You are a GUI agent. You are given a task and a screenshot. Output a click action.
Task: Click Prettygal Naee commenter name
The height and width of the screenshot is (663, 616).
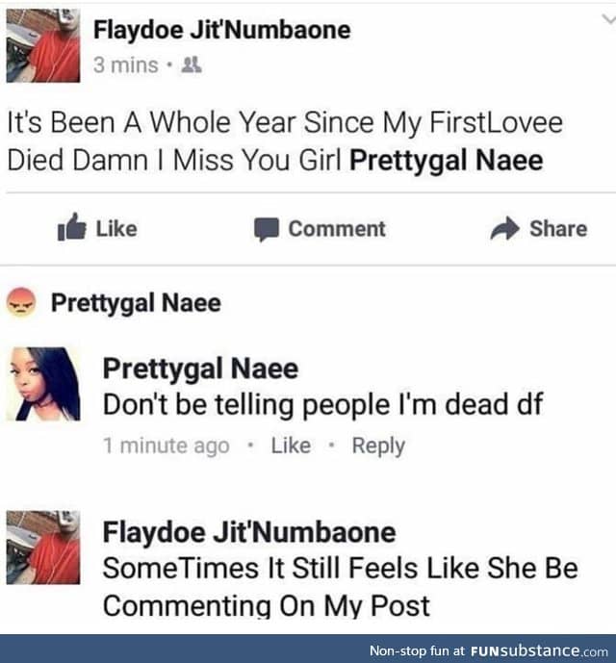pos(200,369)
